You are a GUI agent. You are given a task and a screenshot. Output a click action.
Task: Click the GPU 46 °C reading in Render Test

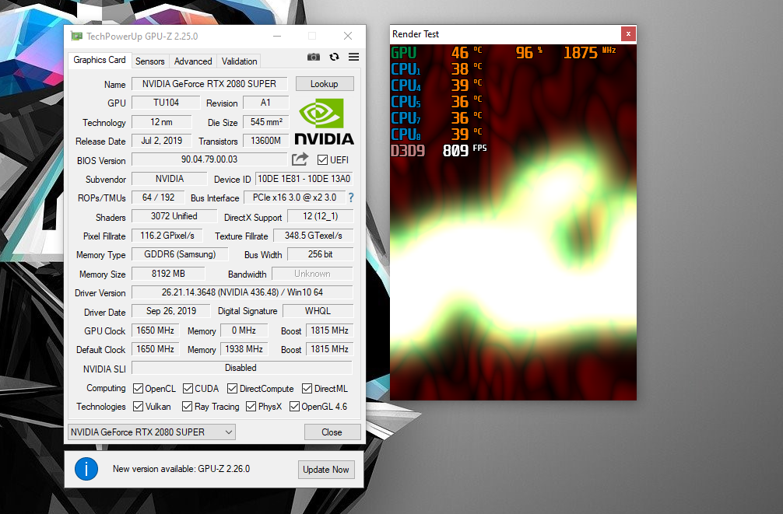pos(466,52)
